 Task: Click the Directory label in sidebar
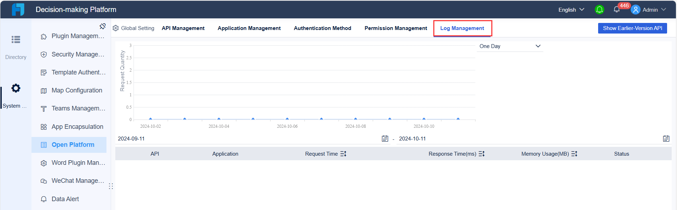click(x=16, y=57)
